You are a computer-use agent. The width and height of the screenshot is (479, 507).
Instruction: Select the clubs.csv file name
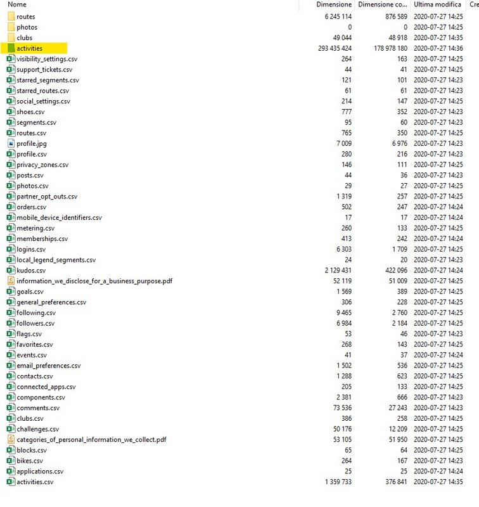point(30,419)
